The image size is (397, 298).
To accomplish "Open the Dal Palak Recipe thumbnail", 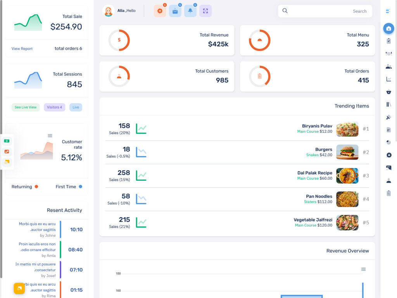I will point(347,176).
